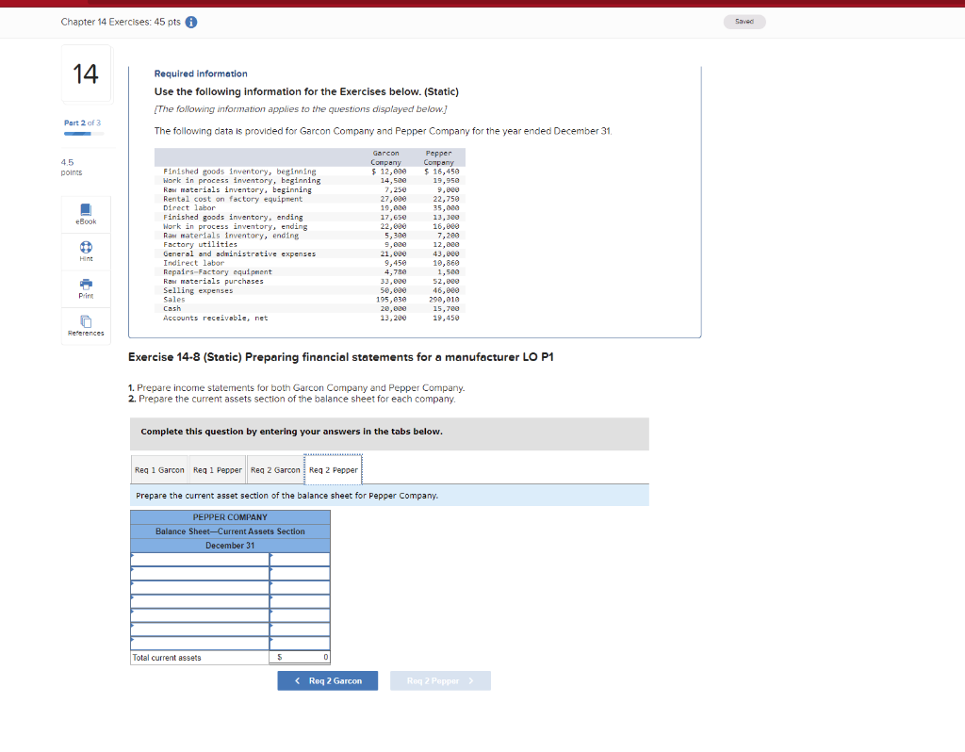Open sixth row account label dropdown
965x752 pixels.
point(200,629)
